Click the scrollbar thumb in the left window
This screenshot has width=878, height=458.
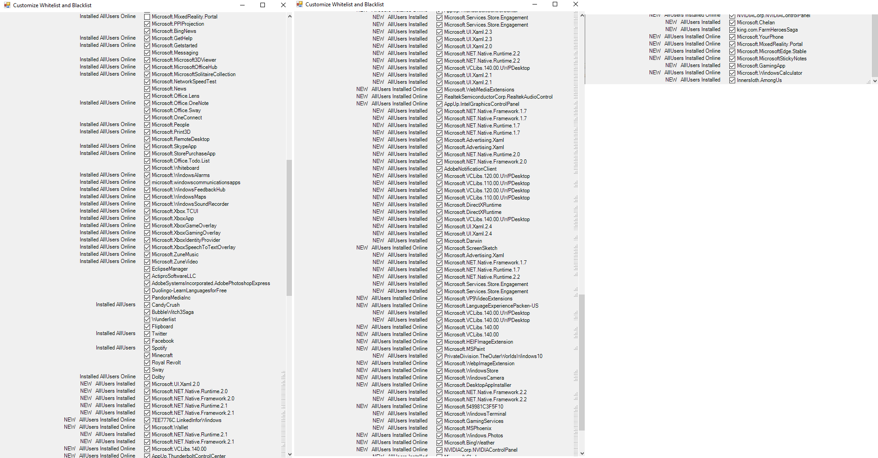click(289, 227)
